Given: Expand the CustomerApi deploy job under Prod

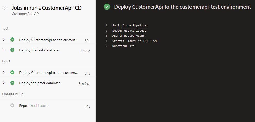Looking at the screenshot, I should tap(4, 72).
